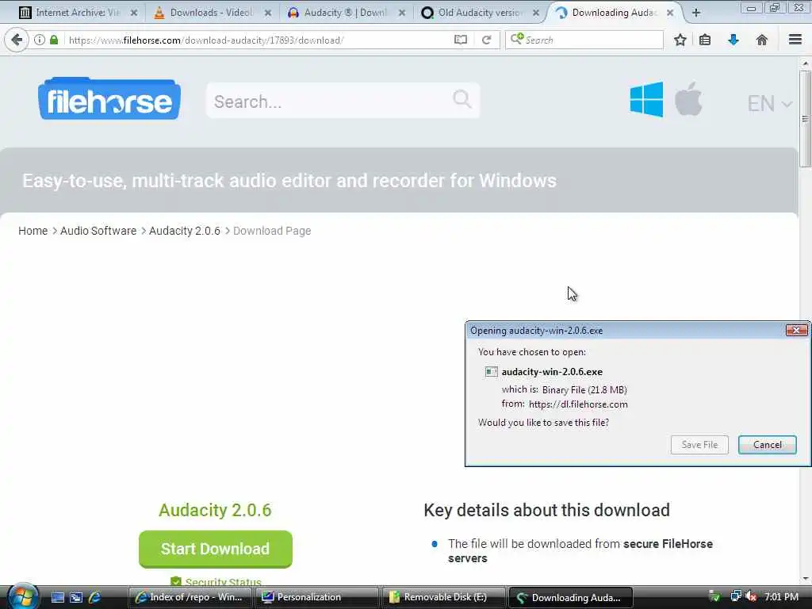The height and width of the screenshot is (609, 812).
Task: Open the Audacity 2.0.6 breadcrumb link
Action: (x=185, y=231)
